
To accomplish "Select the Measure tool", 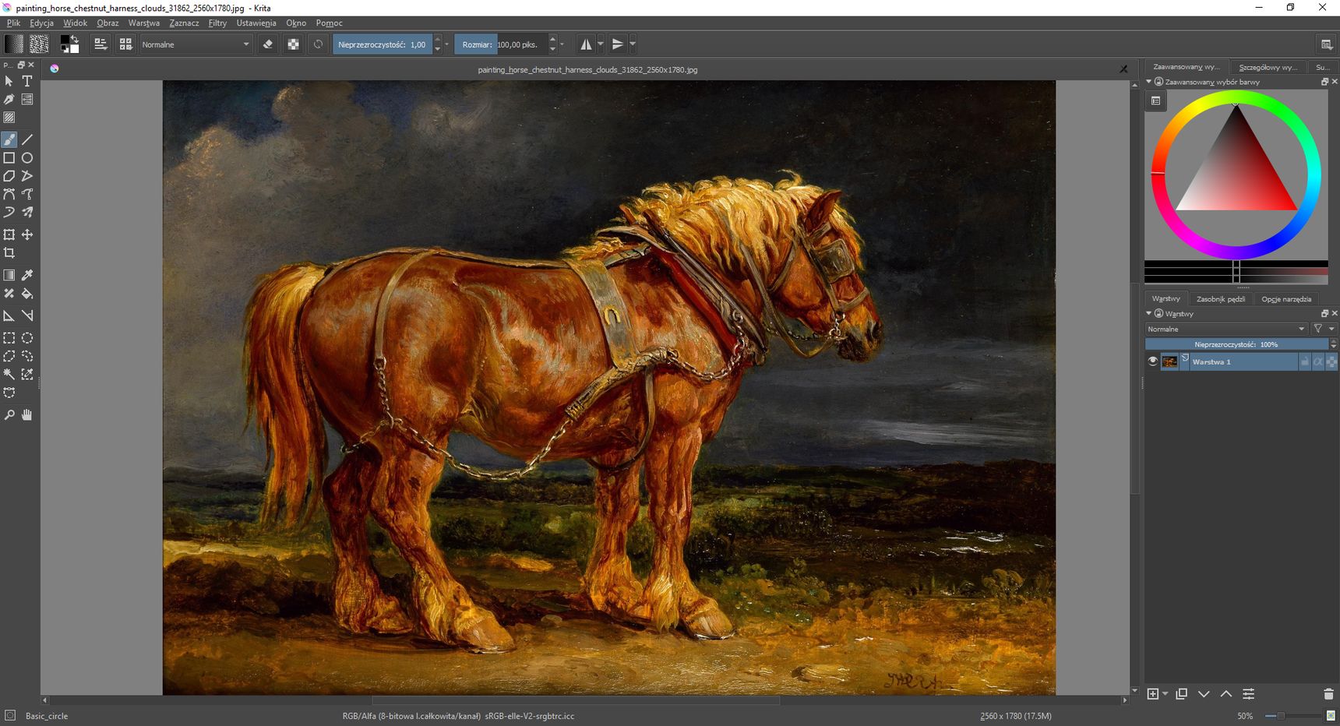I will coord(27,315).
